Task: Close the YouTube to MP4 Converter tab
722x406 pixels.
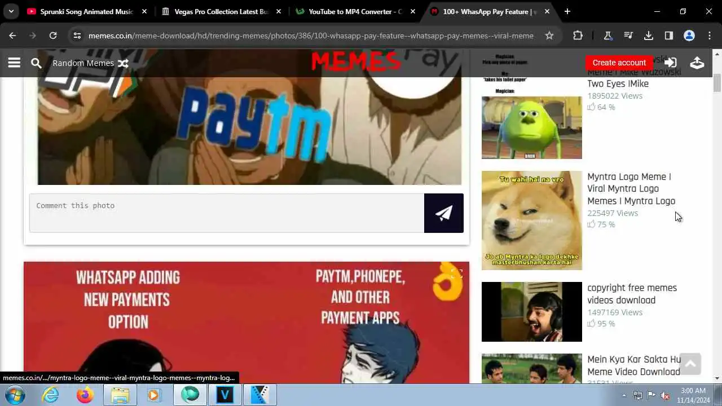Action: click(413, 11)
